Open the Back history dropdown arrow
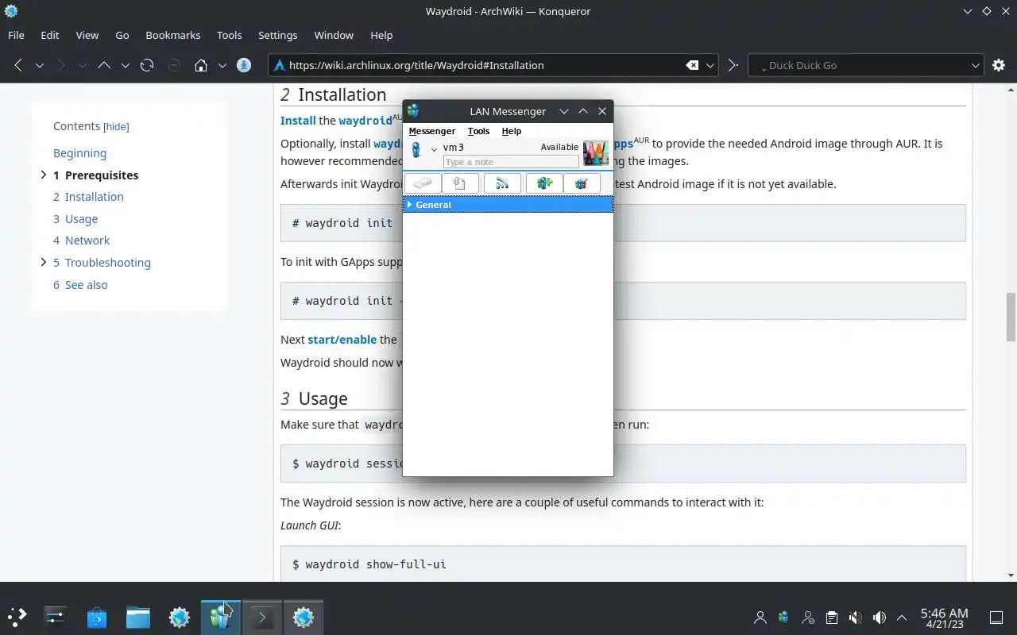This screenshot has width=1017, height=635. [39, 65]
